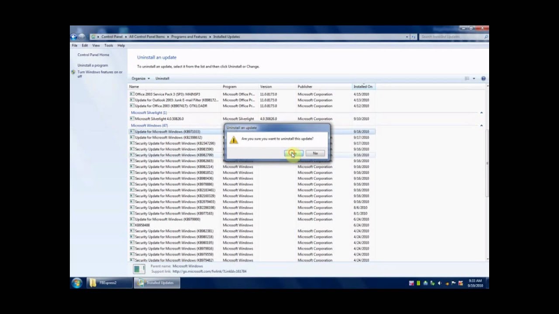Screen dimensions: 559x314
Task: Confirm uninstall by clicking Yes
Action: (293, 153)
